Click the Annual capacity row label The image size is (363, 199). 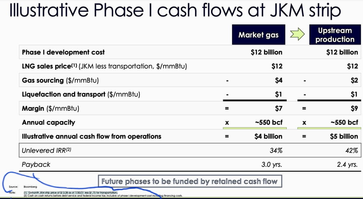click(x=49, y=123)
